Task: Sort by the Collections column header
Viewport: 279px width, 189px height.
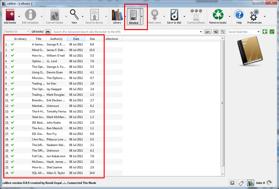Action: (111, 39)
